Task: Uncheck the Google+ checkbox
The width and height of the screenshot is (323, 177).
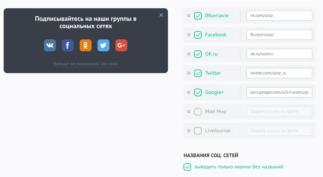Action: (198, 92)
